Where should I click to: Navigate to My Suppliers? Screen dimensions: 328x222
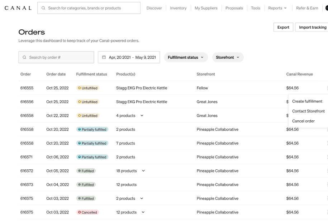pos(206,8)
